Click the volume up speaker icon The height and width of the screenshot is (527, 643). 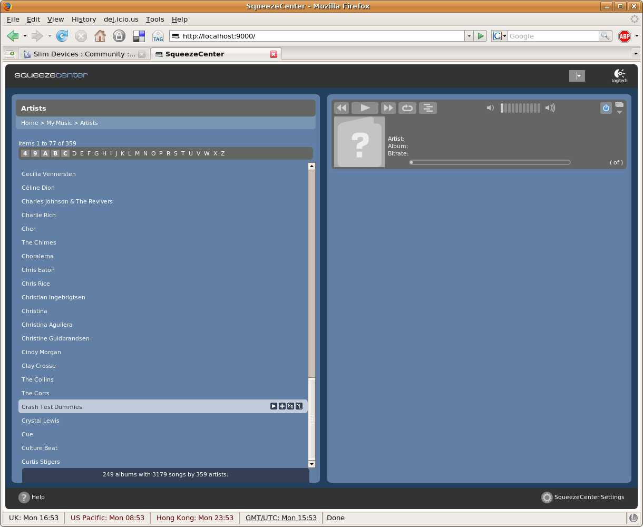coord(550,108)
